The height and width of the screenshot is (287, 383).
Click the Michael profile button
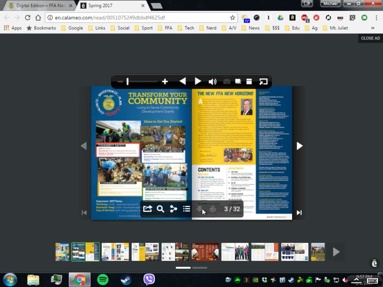[330, 3]
